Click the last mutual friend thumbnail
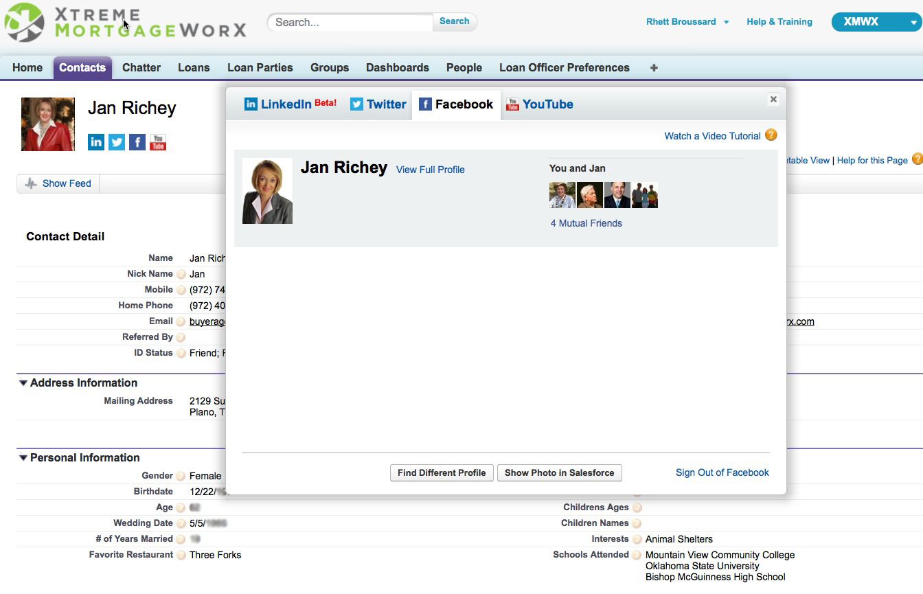This screenshot has width=923, height=594. [x=645, y=195]
